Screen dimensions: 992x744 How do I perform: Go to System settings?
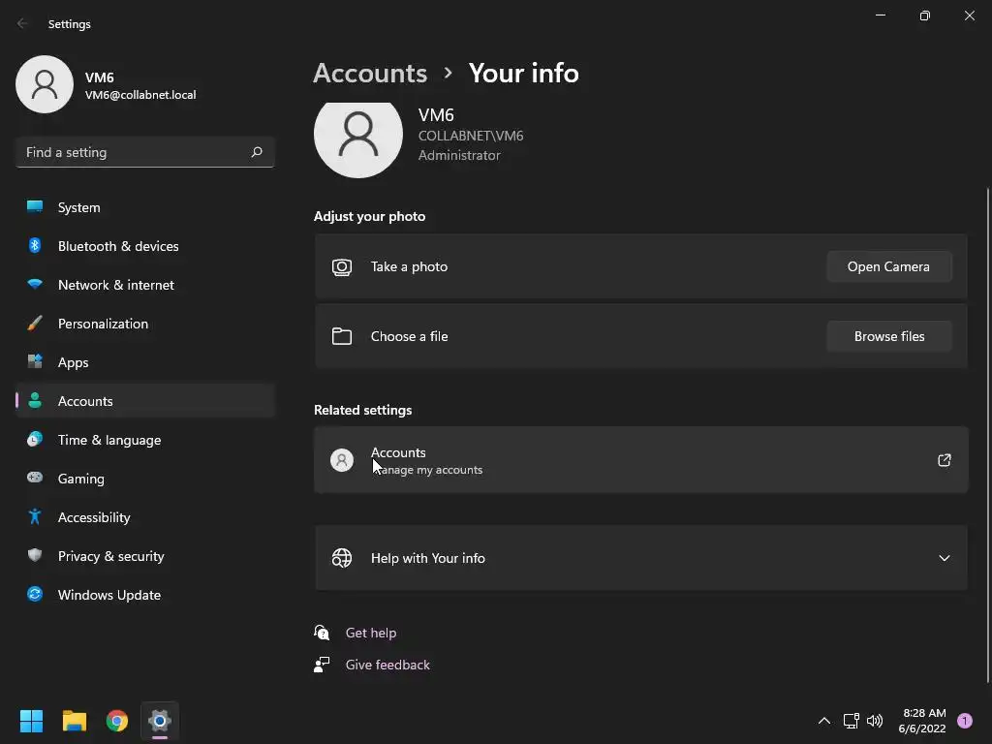(78, 207)
